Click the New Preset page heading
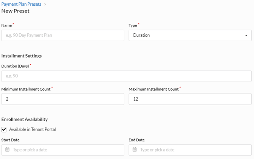The width and height of the screenshot is (254, 159). [16, 11]
